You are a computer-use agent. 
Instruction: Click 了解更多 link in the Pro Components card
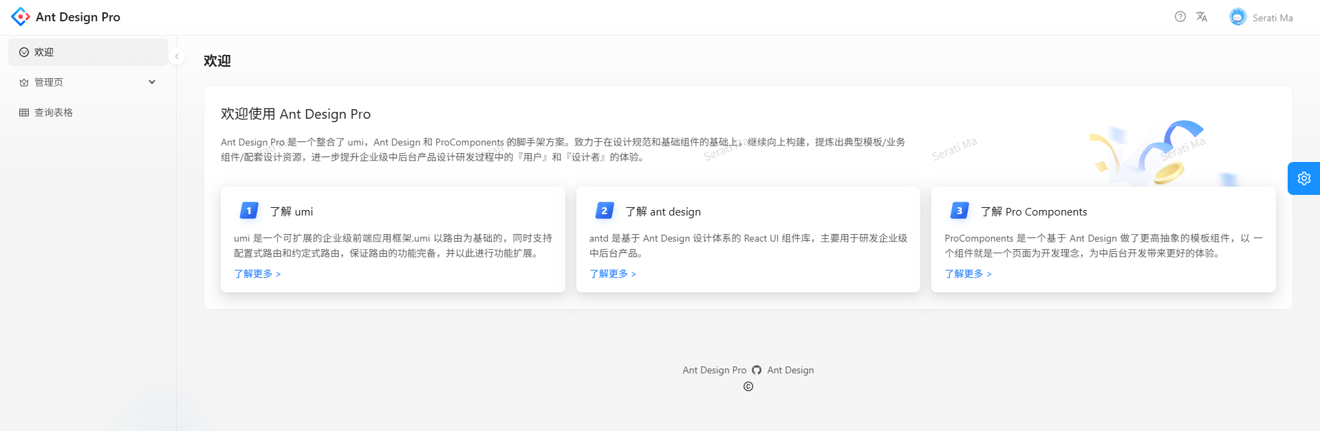968,274
